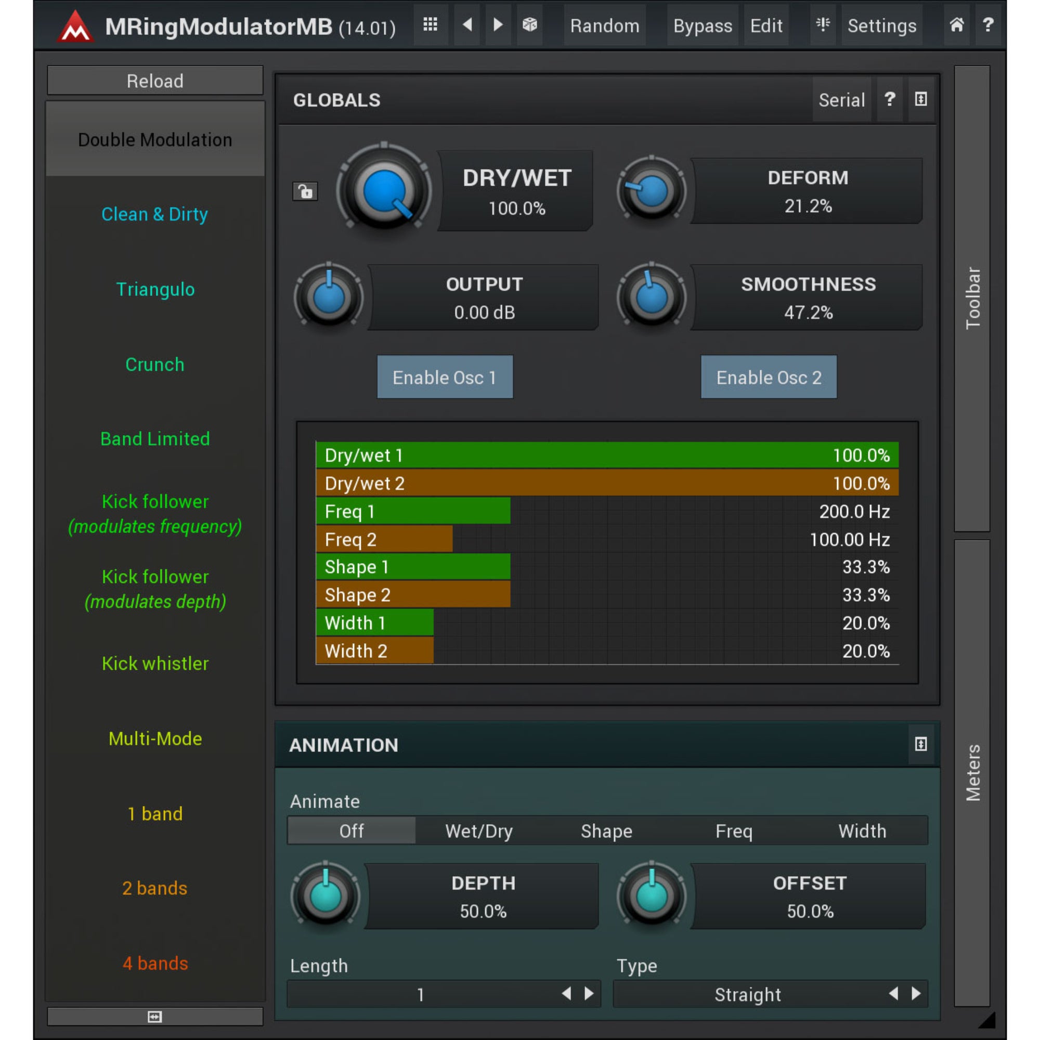Click the Width 2 slider bar
Screen dimensions: 1040x1040
coord(607,651)
